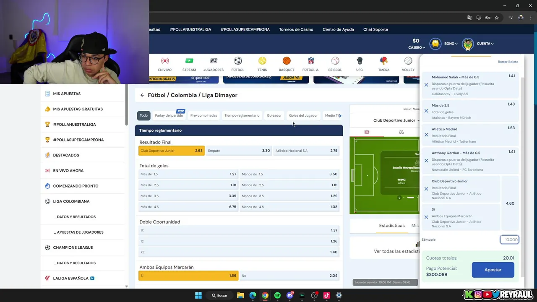The height and width of the screenshot is (302, 537).
Task: Bookmark this page with the star icon
Action: [497, 18]
